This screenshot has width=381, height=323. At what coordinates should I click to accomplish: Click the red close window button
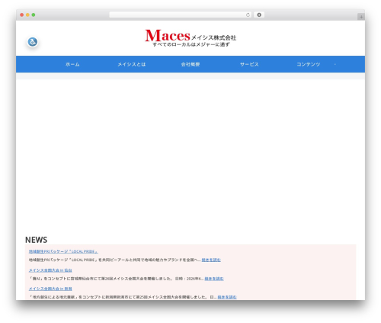22,15
